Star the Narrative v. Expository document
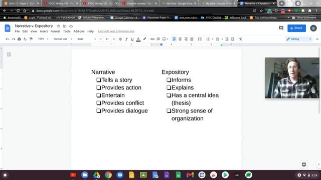The height and width of the screenshot is (180, 321). point(58,26)
